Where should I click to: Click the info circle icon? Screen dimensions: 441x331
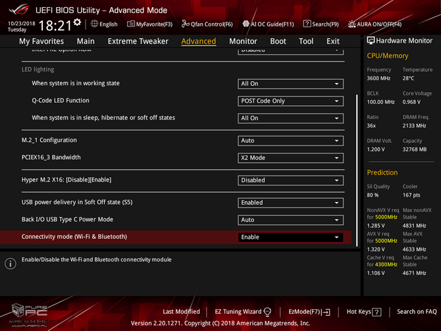(11, 263)
